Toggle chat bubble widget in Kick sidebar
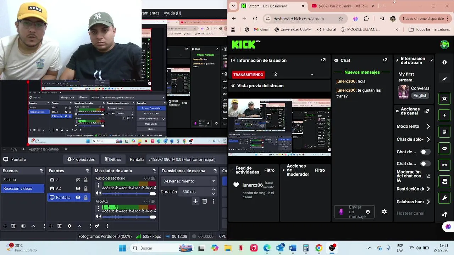 [x=444, y=148]
